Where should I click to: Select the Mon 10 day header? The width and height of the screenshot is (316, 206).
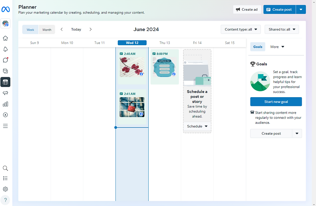pos(67,43)
